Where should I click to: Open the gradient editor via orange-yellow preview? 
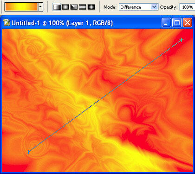(x=21, y=7)
